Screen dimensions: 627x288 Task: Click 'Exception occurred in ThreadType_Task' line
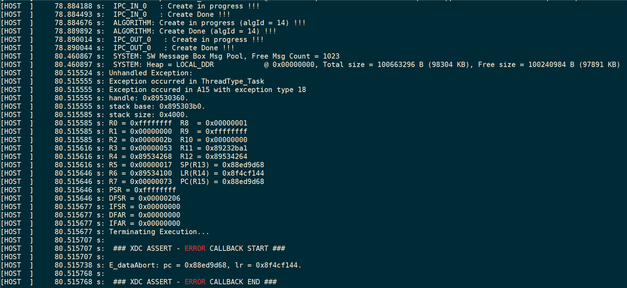pos(187,81)
